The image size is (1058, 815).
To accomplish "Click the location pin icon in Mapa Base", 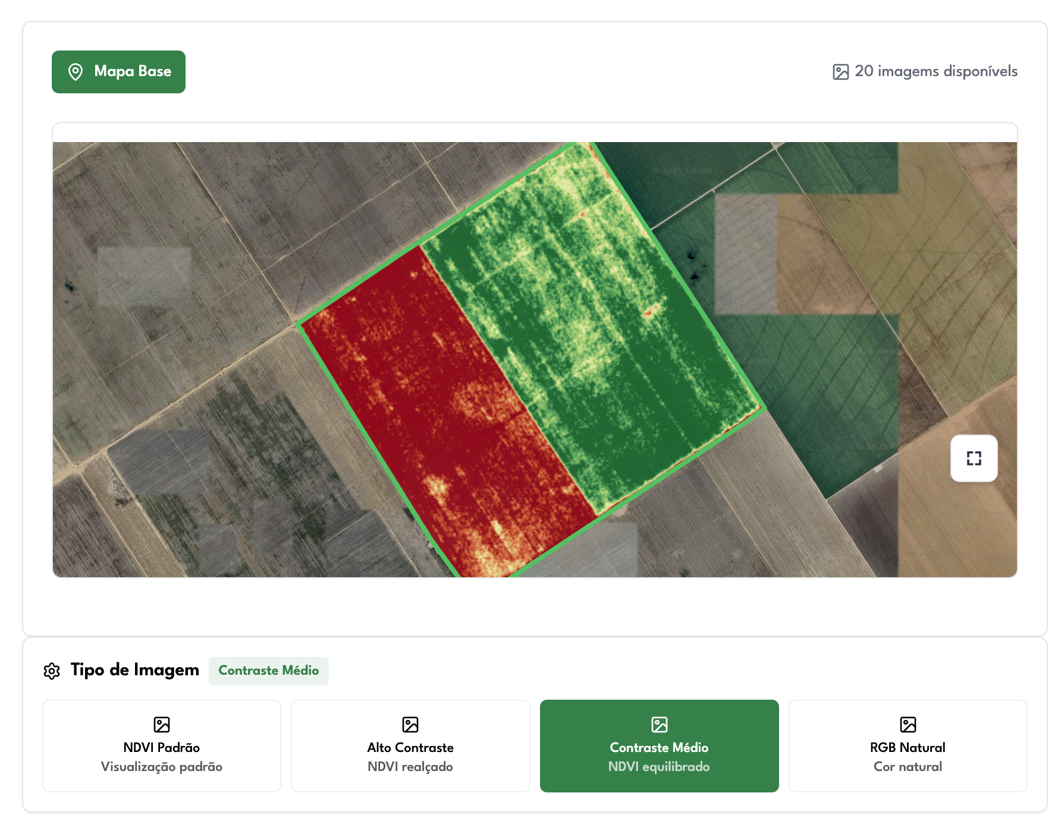I will pyautogui.click(x=76, y=72).
